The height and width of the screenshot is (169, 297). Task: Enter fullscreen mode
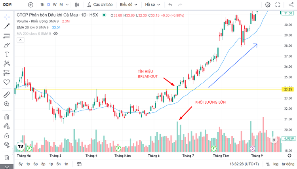(278, 4)
